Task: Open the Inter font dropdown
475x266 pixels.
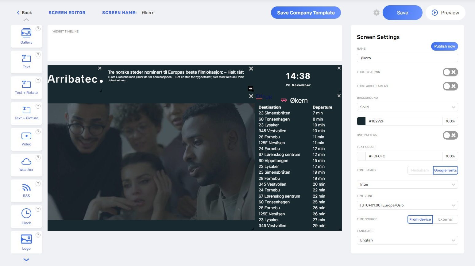Action: click(x=407, y=184)
